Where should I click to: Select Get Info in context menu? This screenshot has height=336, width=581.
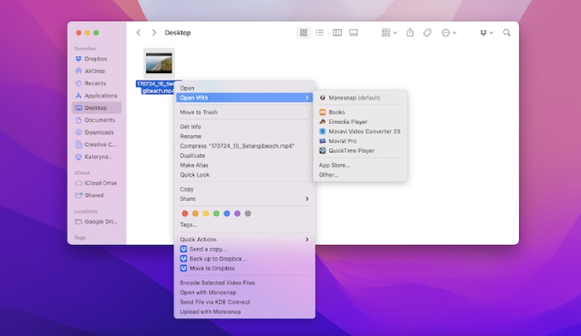coord(190,127)
